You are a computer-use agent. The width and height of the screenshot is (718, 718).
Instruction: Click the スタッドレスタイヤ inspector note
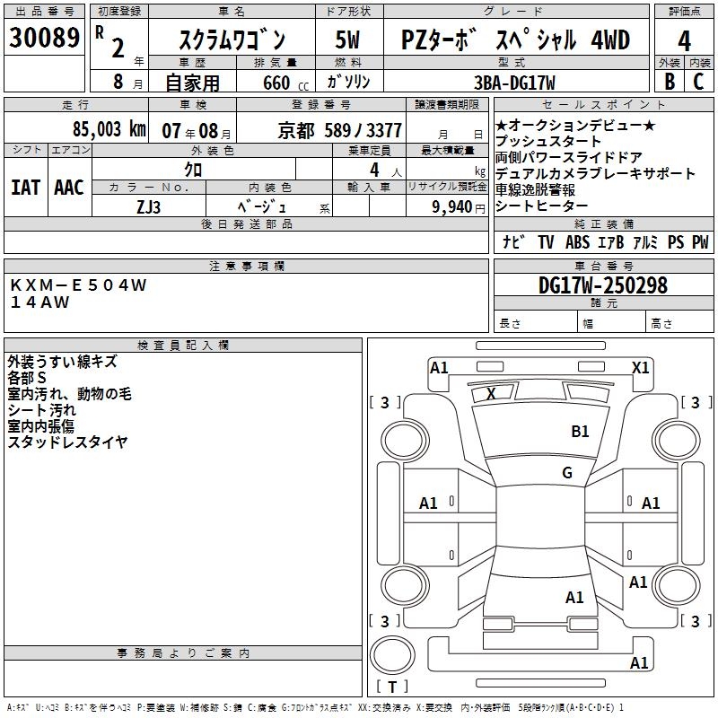point(68,442)
